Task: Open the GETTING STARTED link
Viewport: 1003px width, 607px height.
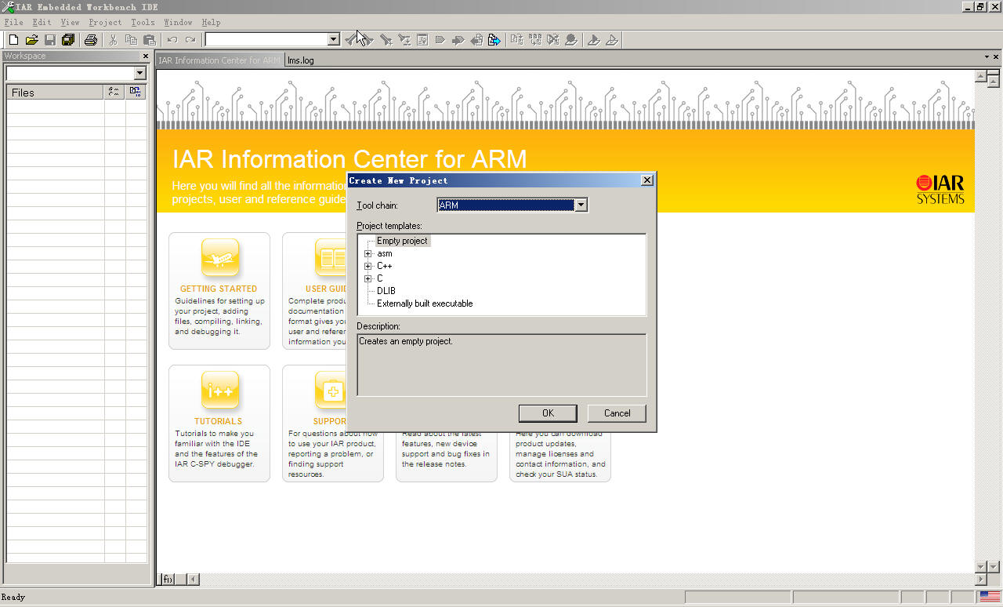Action: [x=219, y=289]
